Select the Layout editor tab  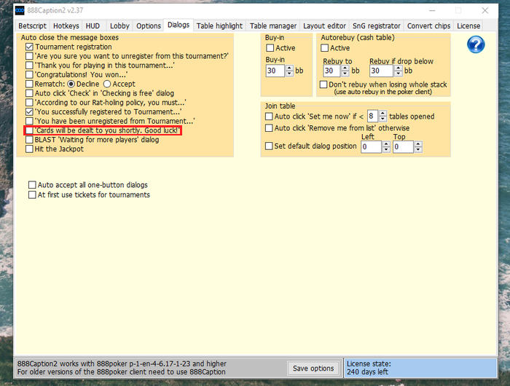(x=324, y=25)
